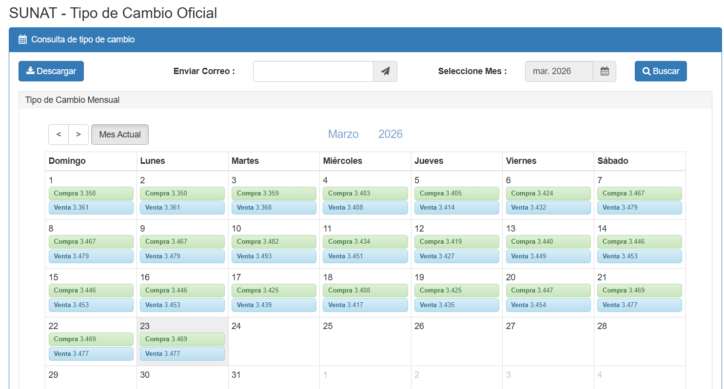Click the Marzo month title
Viewport: 724px width, 389px height.
(x=343, y=135)
